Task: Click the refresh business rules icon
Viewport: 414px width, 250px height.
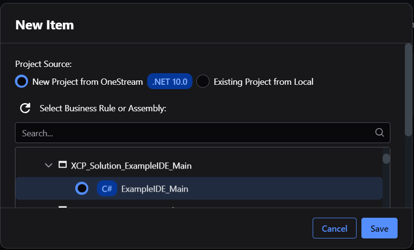Action: click(26, 108)
